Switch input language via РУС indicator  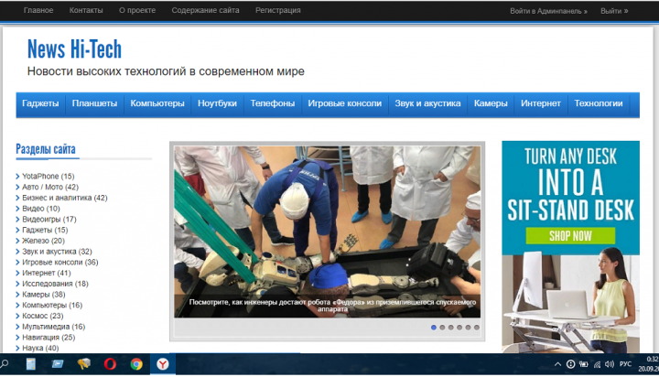coord(625,364)
